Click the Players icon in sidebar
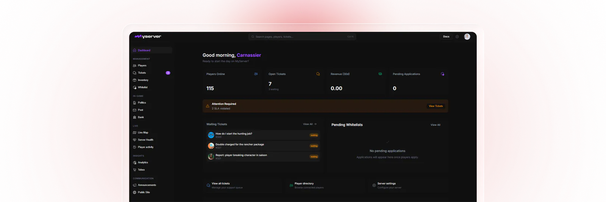This screenshot has width=606, height=202. (134, 65)
